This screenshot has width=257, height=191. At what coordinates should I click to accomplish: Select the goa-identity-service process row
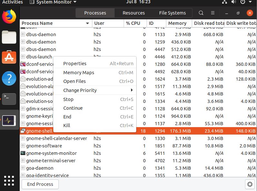click(x=138, y=175)
